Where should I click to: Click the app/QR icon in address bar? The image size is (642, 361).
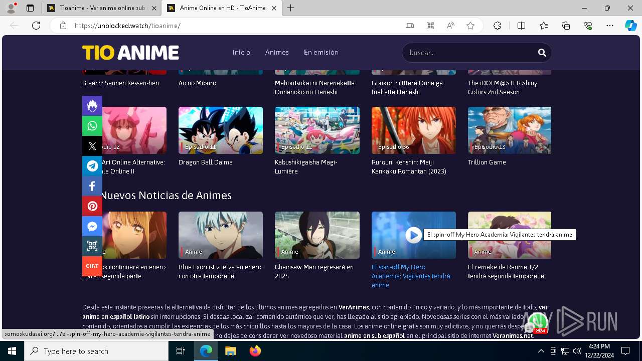[x=430, y=26]
